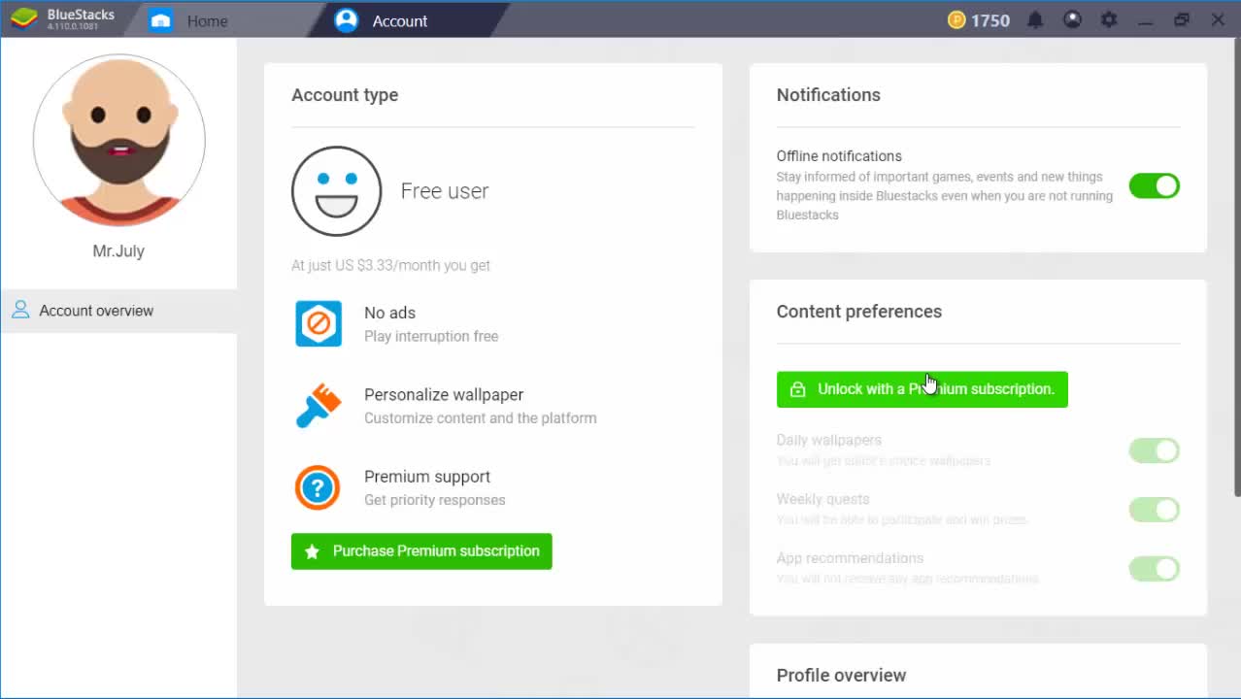The height and width of the screenshot is (699, 1241).
Task: Click the vertical scrollbar on the right
Action: point(1236,267)
